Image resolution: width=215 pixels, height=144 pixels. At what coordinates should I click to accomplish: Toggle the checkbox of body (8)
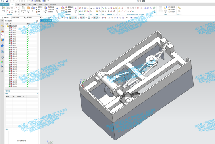10,43
